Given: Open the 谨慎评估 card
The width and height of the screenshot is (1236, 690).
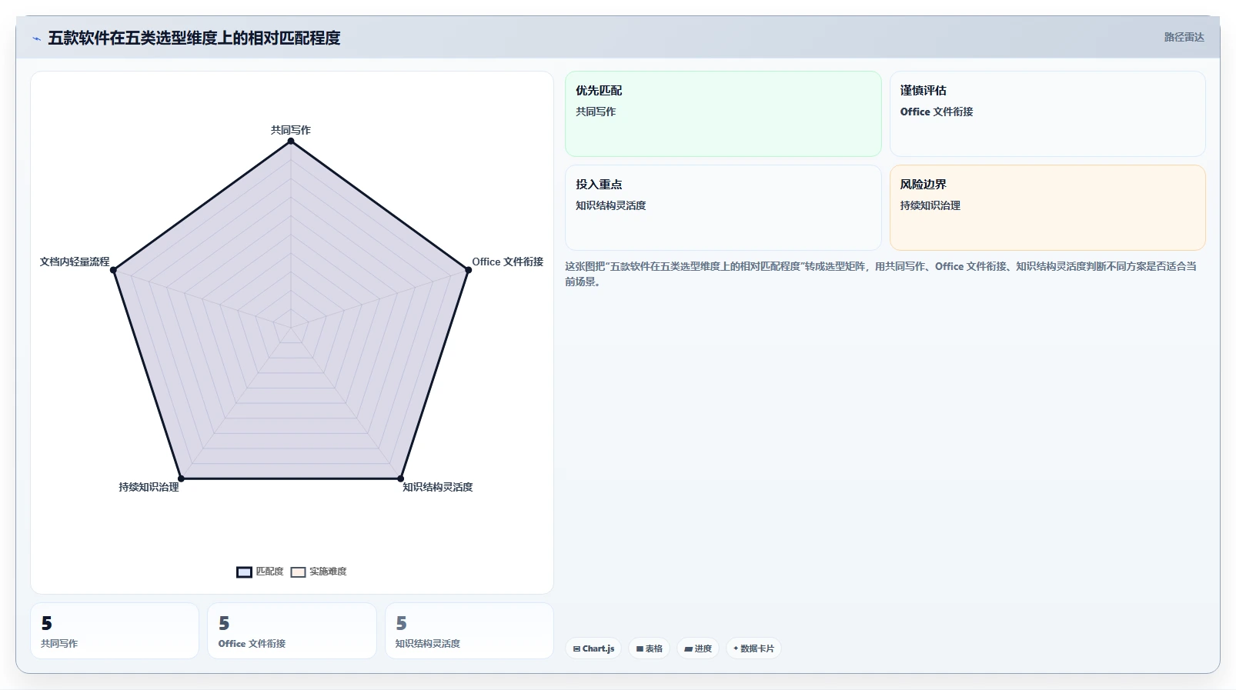Looking at the screenshot, I should coord(1047,114).
